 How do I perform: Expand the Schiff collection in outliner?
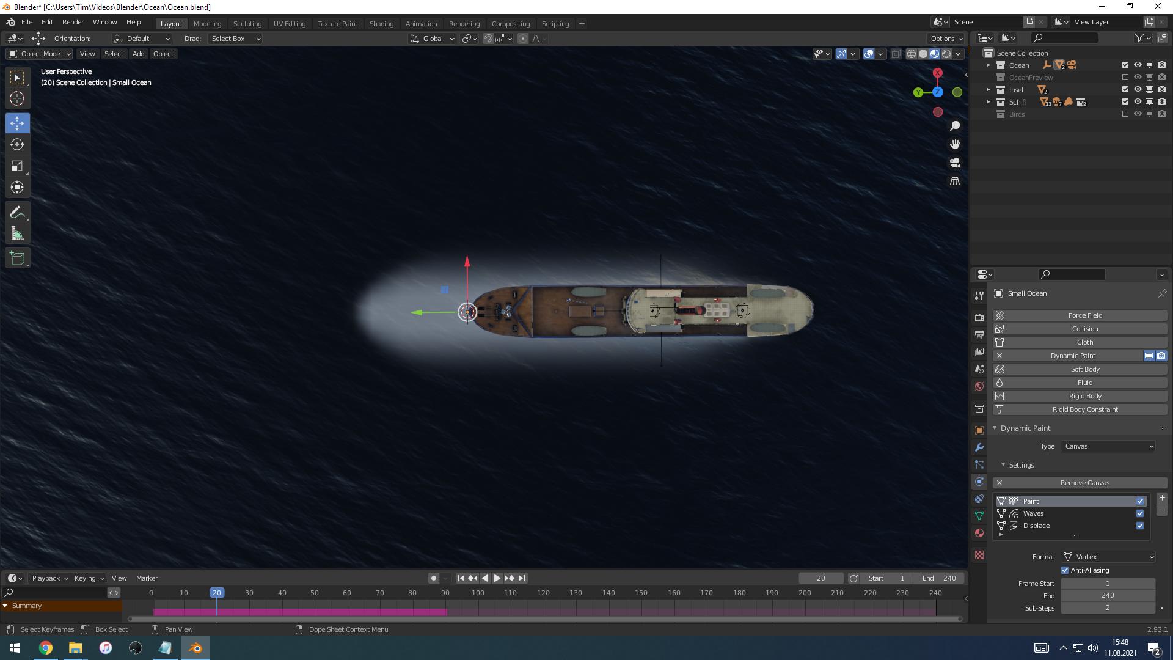pos(988,101)
